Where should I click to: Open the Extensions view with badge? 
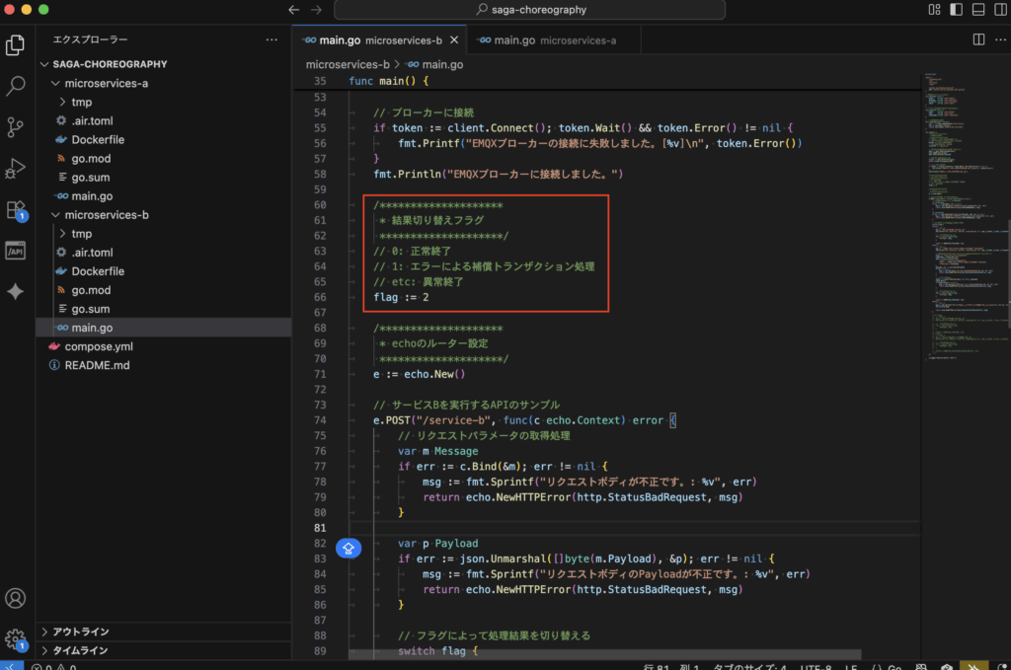click(16, 210)
